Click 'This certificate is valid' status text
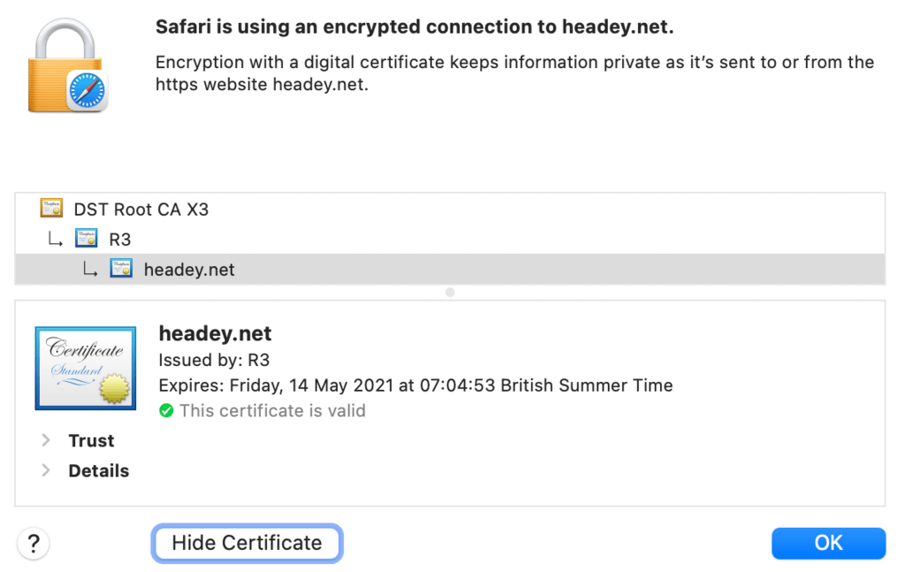This screenshot has width=905, height=572. coord(272,411)
